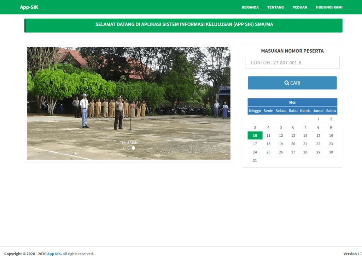362x256 pixels.
Task: Select the third carousel slide indicator dot
Action: (x=133, y=148)
